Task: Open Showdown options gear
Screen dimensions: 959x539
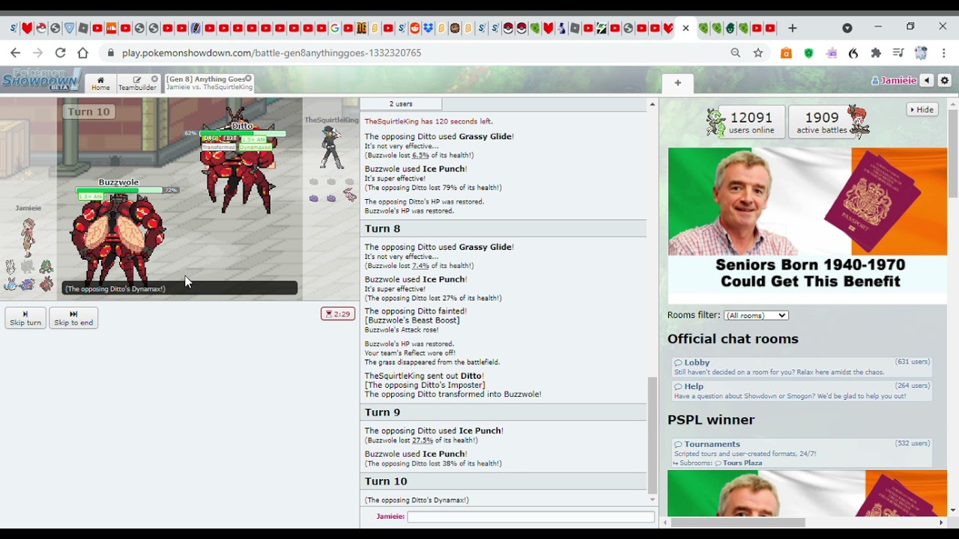Action: coord(945,81)
